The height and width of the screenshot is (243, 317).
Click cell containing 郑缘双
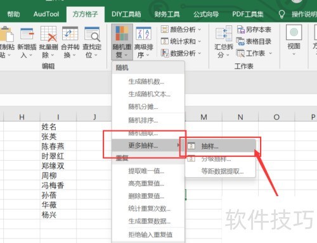(58, 166)
